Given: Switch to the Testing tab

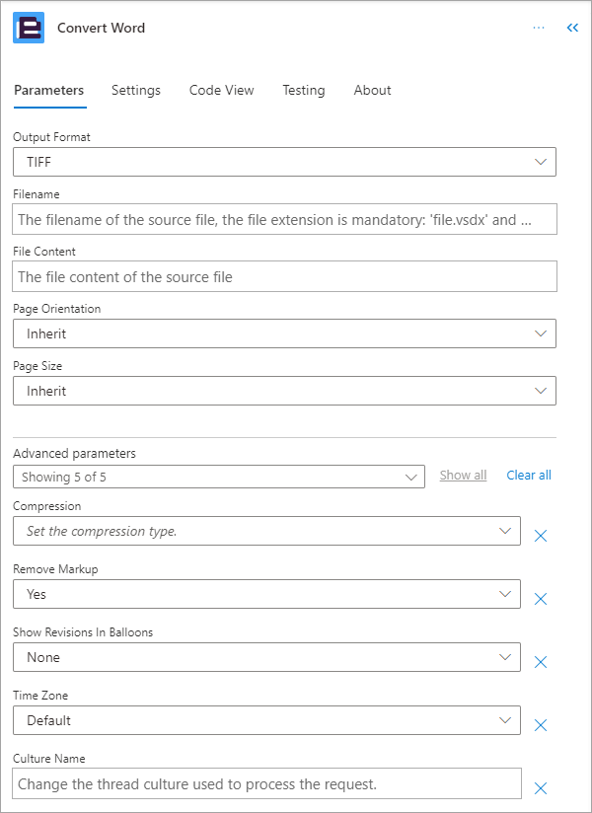Looking at the screenshot, I should point(303,90).
